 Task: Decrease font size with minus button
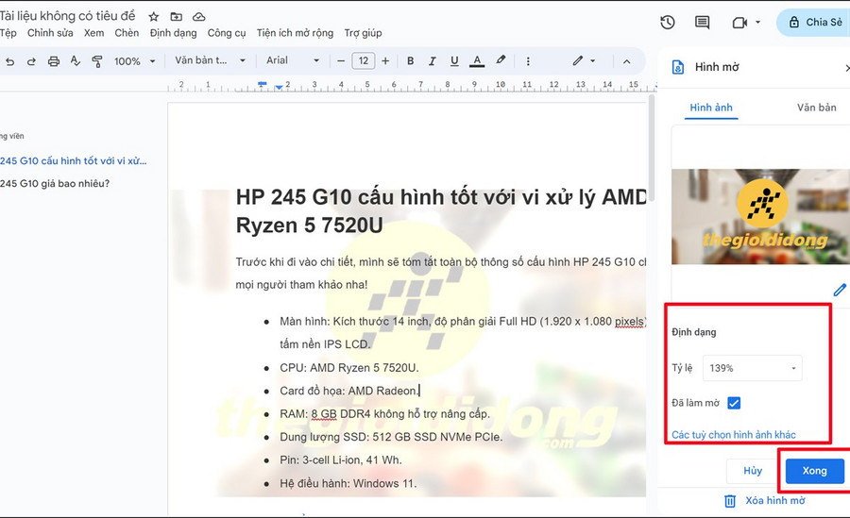tap(341, 60)
